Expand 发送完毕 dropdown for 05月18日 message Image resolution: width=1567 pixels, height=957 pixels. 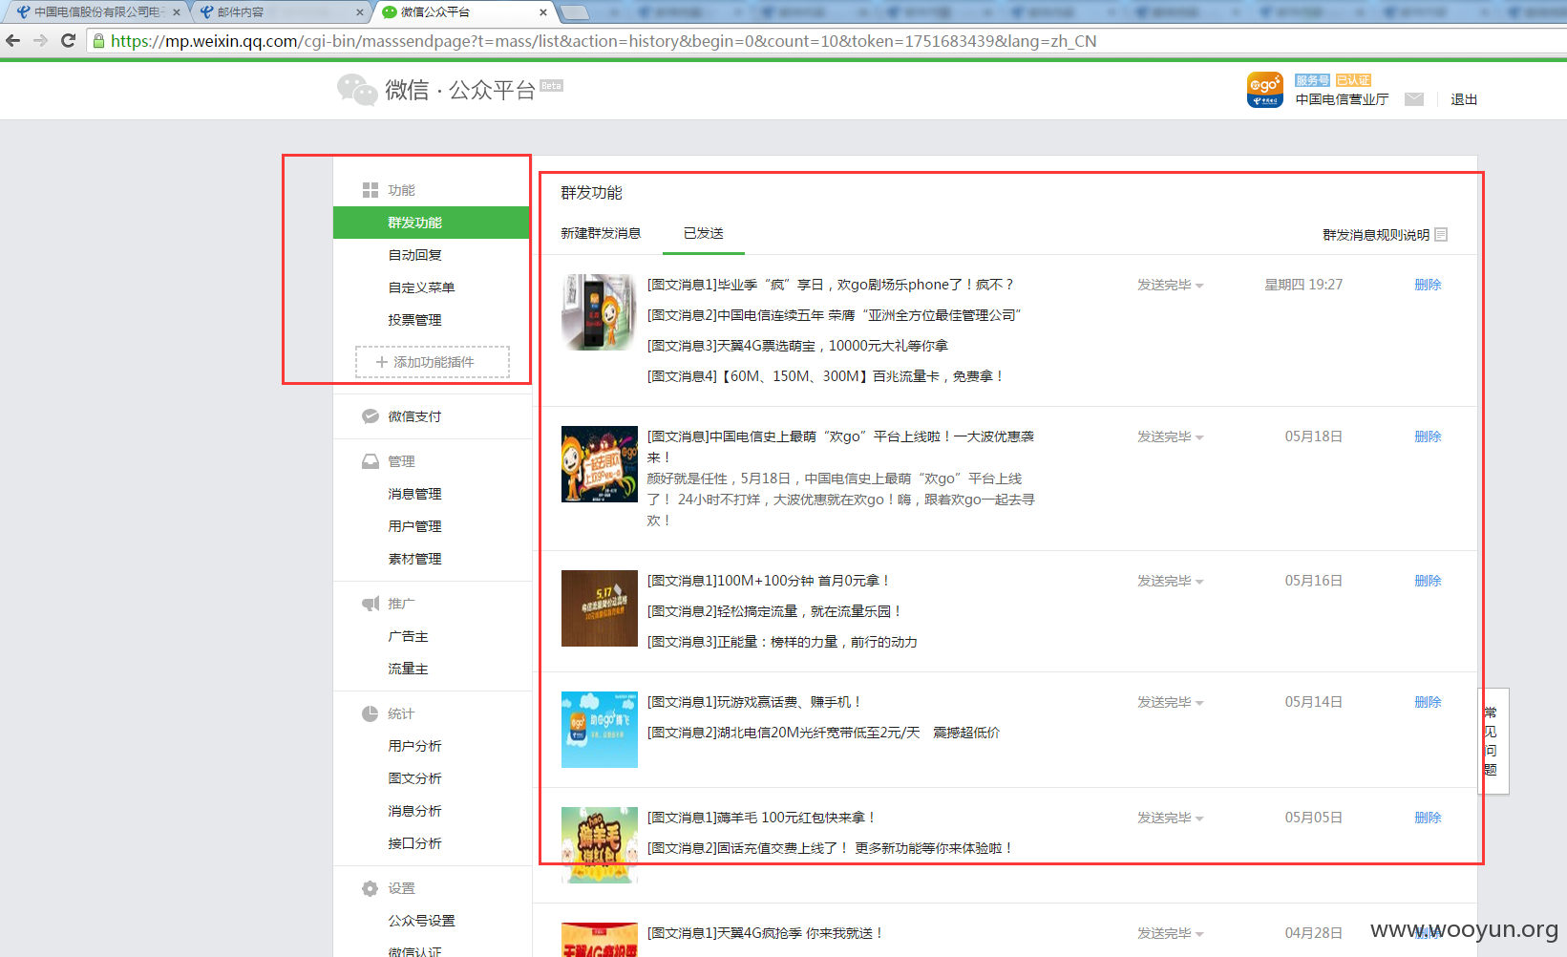pos(1171,436)
